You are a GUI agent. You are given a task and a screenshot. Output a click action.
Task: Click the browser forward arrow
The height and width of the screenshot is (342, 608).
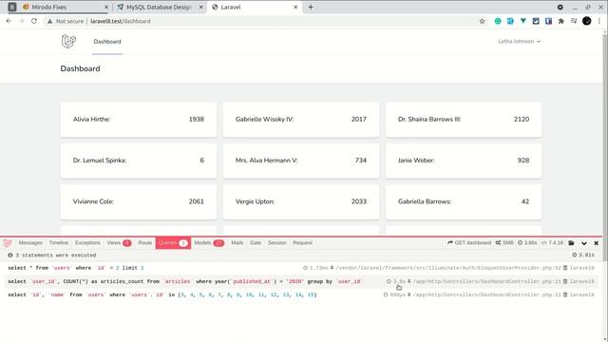21,21
